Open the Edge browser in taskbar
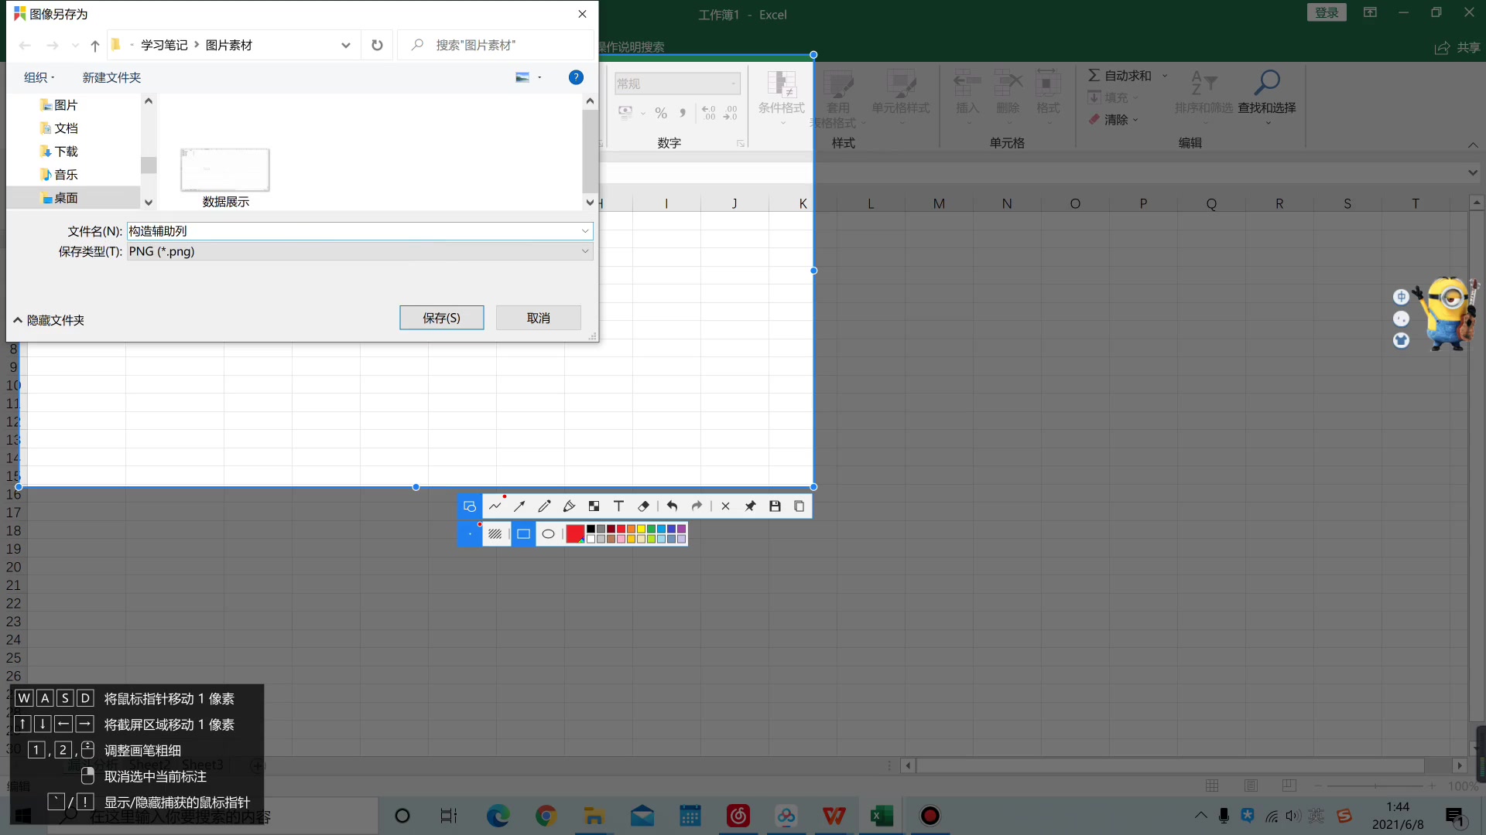The image size is (1486, 835). point(498,816)
